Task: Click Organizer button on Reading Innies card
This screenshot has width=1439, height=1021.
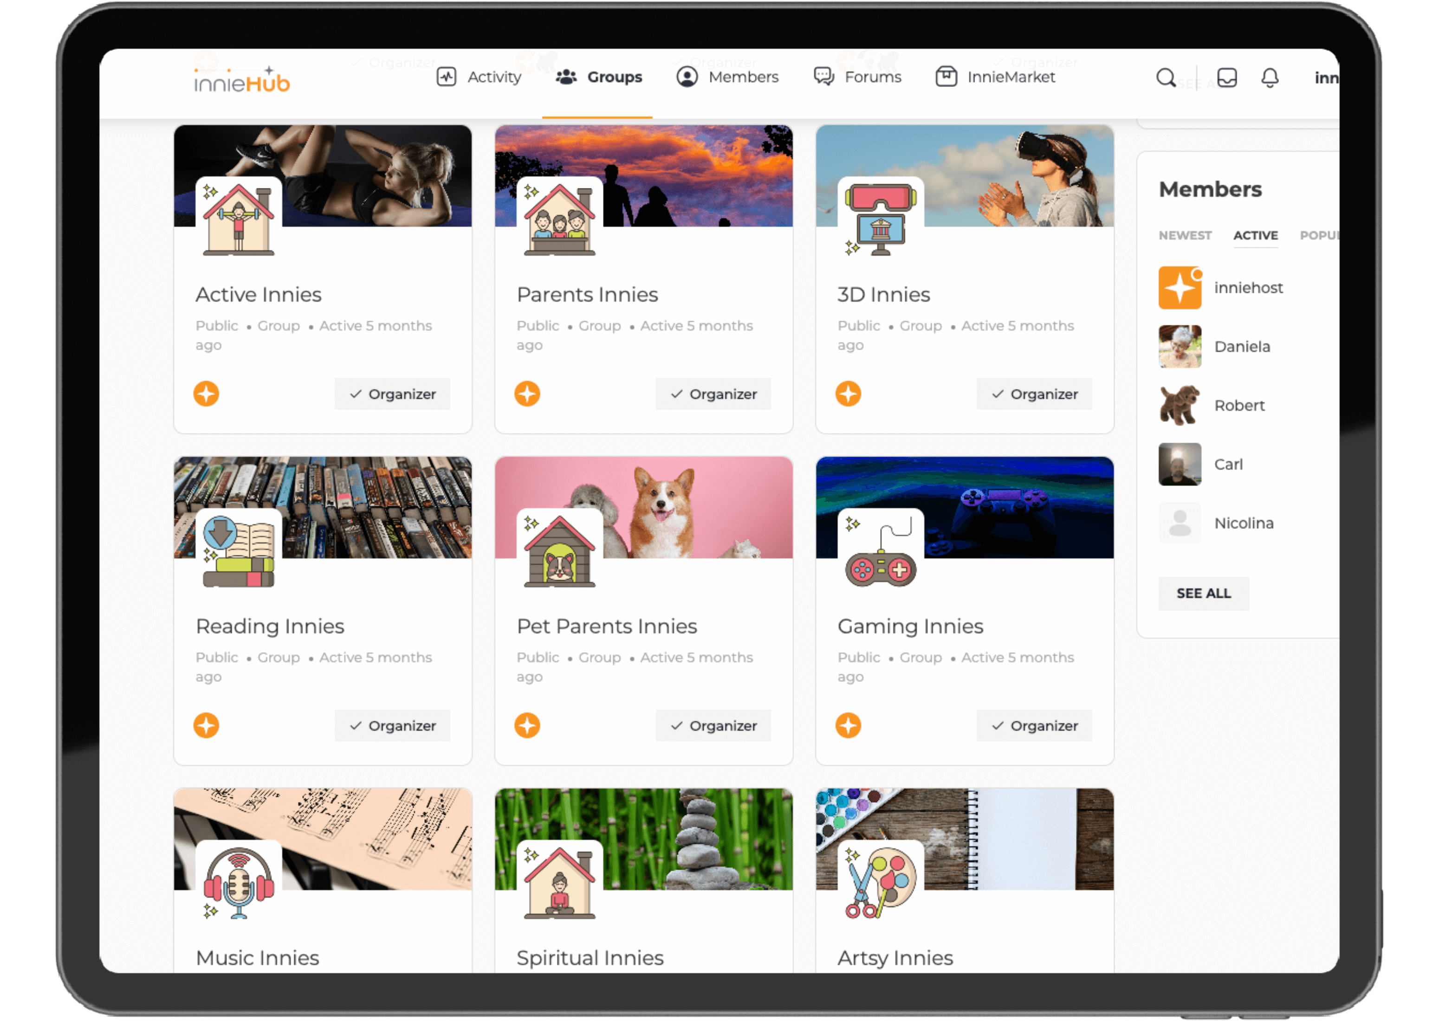Action: (392, 725)
